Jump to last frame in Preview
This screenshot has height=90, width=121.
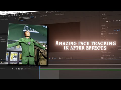(120, 20)
